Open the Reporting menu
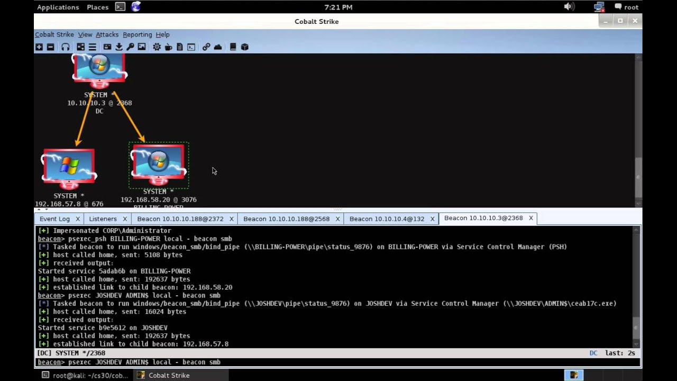The image size is (677, 381). (137, 34)
